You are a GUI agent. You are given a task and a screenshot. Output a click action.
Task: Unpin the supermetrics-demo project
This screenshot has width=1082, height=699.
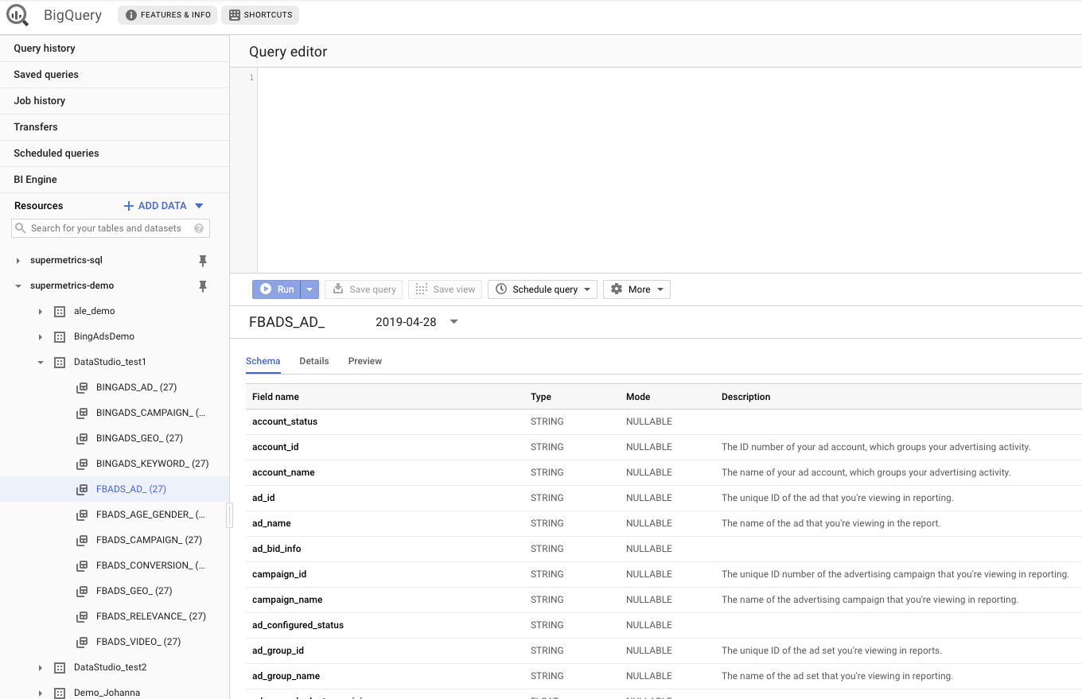coord(203,285)
